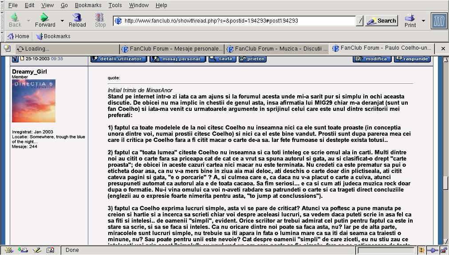Viewport: 449px width, 255px height.
Task: Open a new tab with the tab bar icon
Action: point(7,48)
